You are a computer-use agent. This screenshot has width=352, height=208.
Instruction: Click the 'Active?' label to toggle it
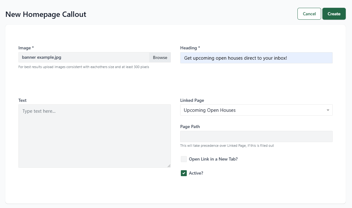[196, 173]
